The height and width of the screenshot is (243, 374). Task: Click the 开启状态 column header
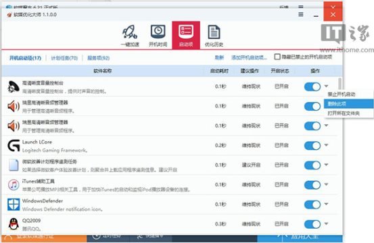click(280, 71)
